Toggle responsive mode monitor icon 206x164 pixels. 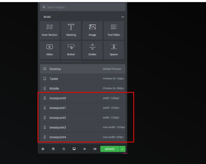pos(74,149)
